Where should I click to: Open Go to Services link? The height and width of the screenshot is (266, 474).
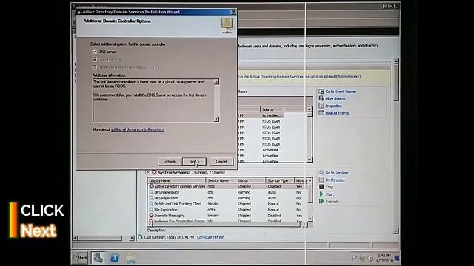point(337,173)
